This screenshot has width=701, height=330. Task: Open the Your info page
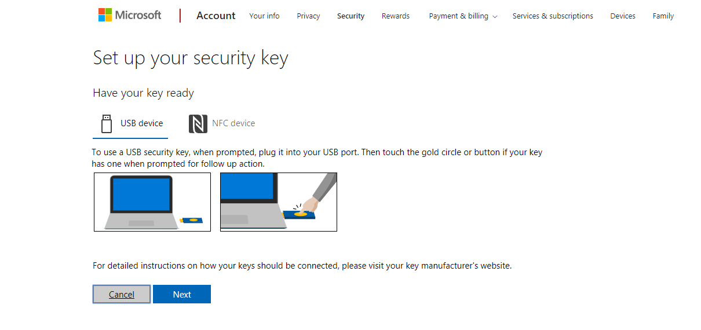point(264,16)
